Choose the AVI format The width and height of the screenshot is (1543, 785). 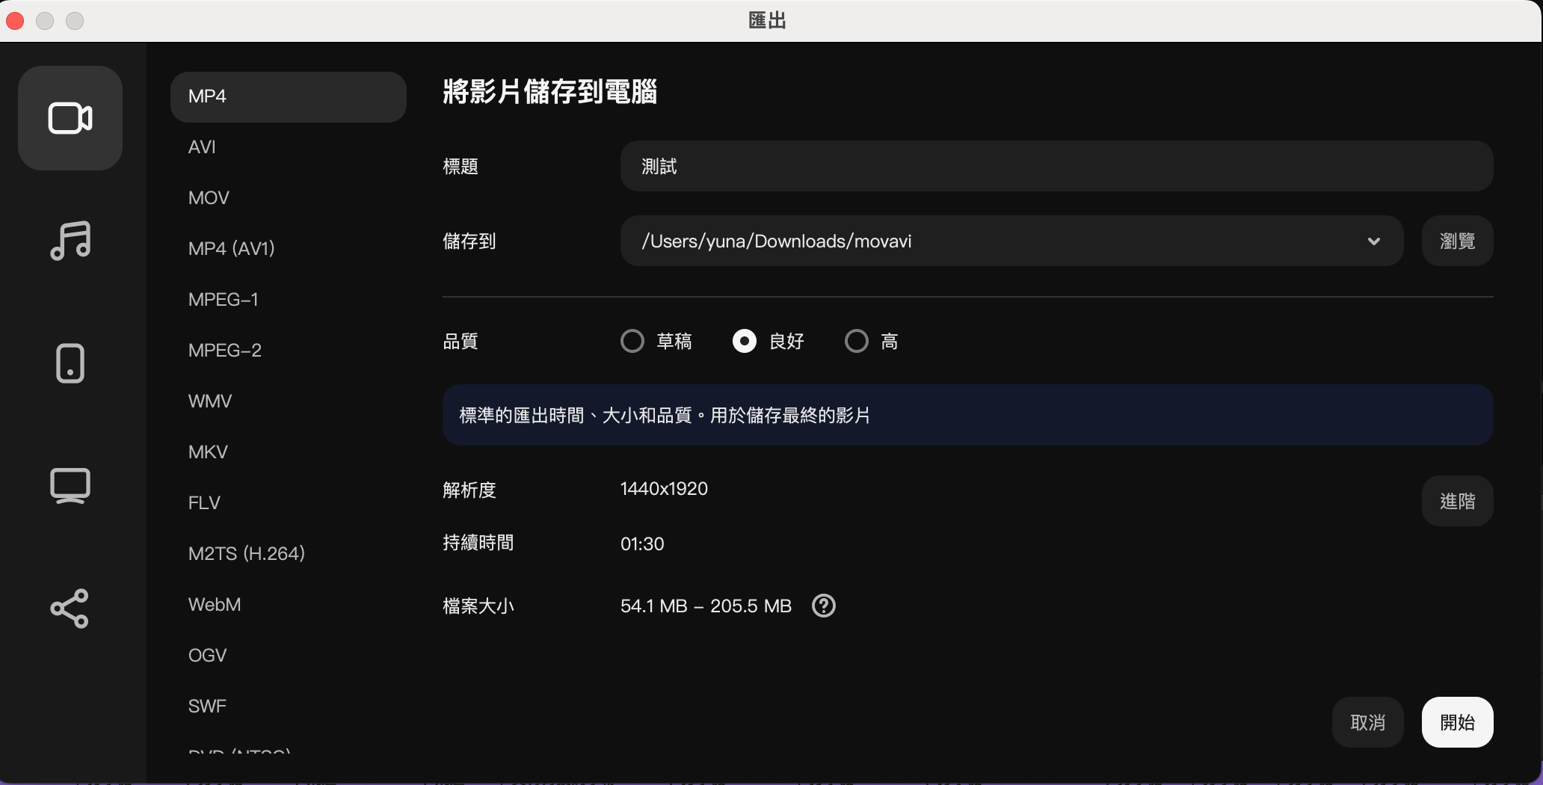pos(289,147)
